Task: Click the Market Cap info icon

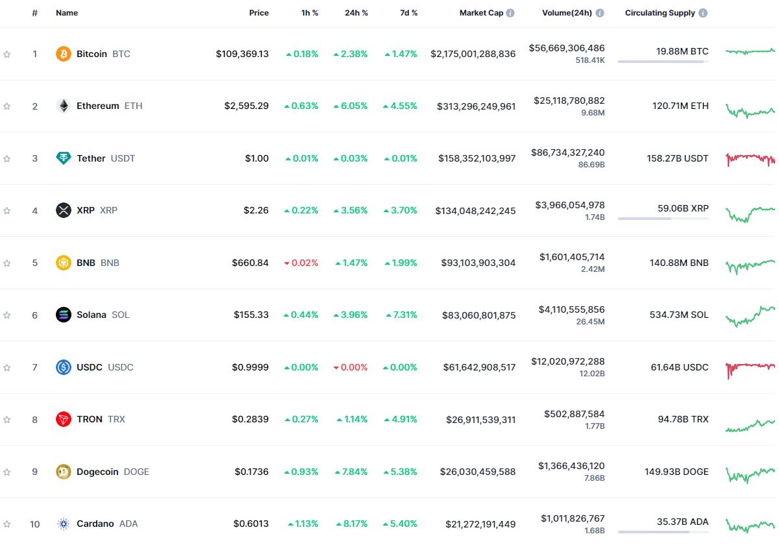Action: click(x=510, y=13)
